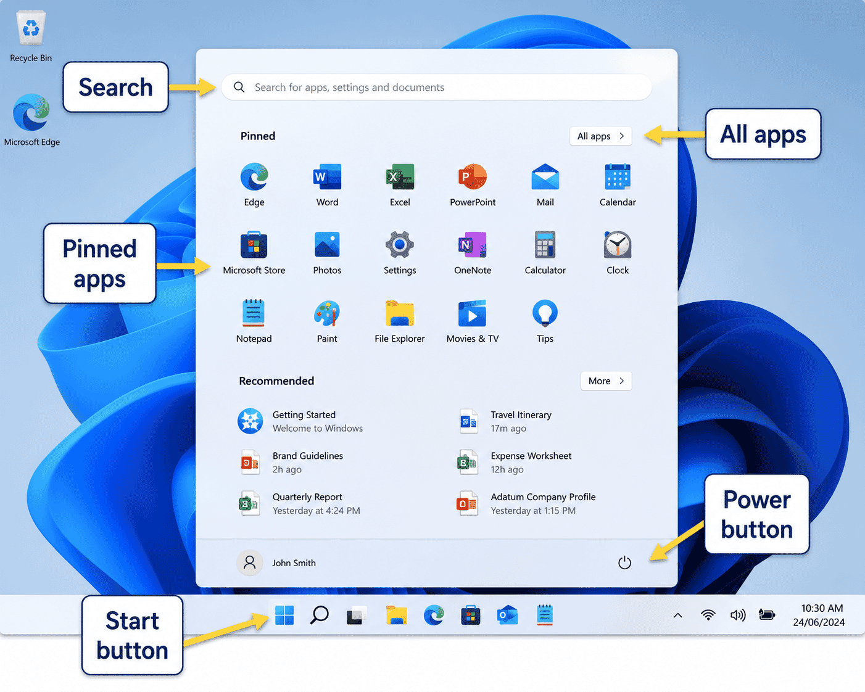Open Quarterly Report spreadsheet

point(300,503)
